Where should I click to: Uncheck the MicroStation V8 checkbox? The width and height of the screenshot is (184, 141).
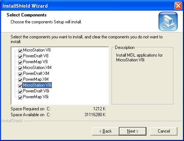click(20, 51)
